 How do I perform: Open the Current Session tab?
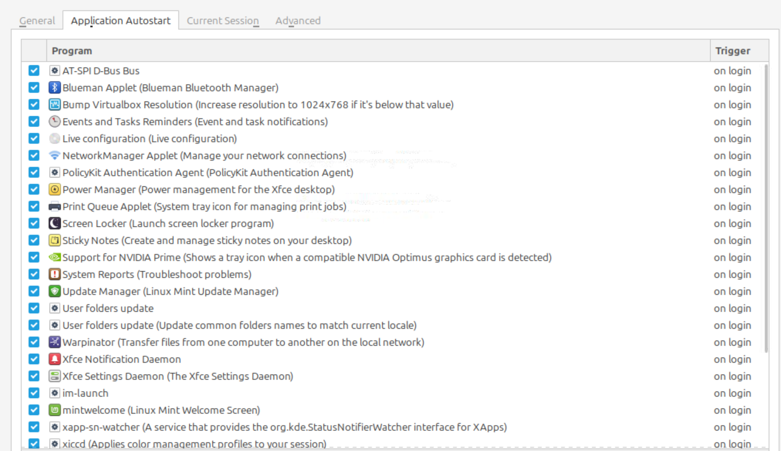223,21
